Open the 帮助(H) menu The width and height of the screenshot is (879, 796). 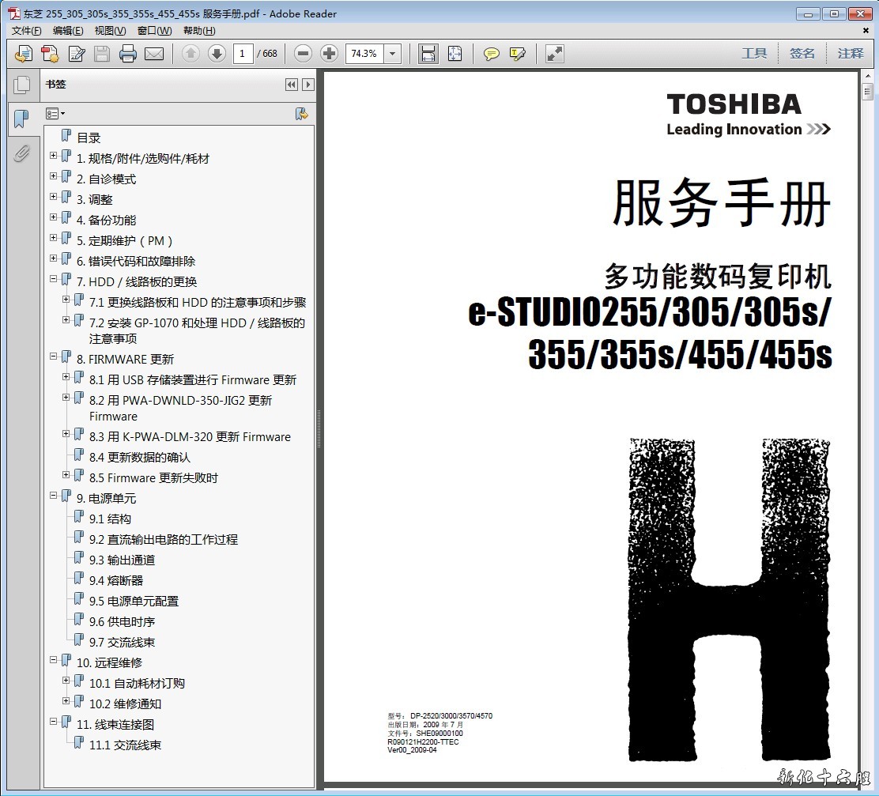[198, 31]
